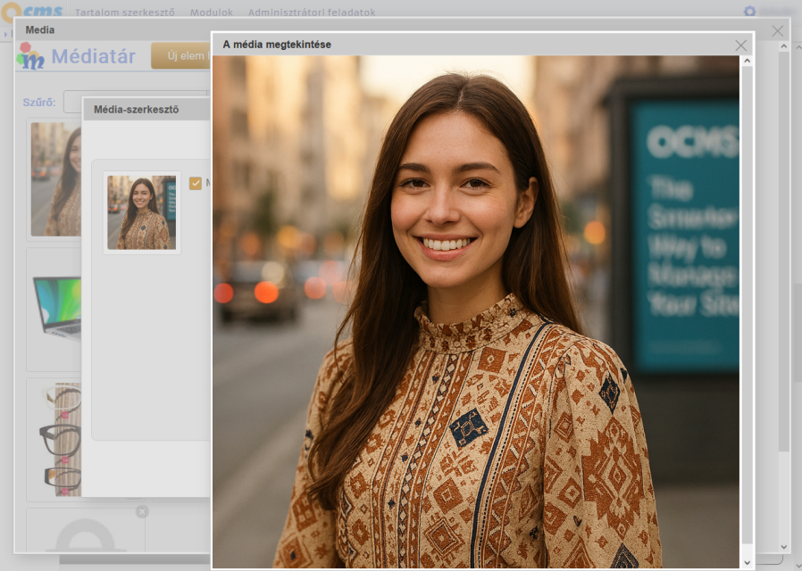Close the Media dialog window
The height and width of the screenshot is (571, 802).
click(777, 30)
